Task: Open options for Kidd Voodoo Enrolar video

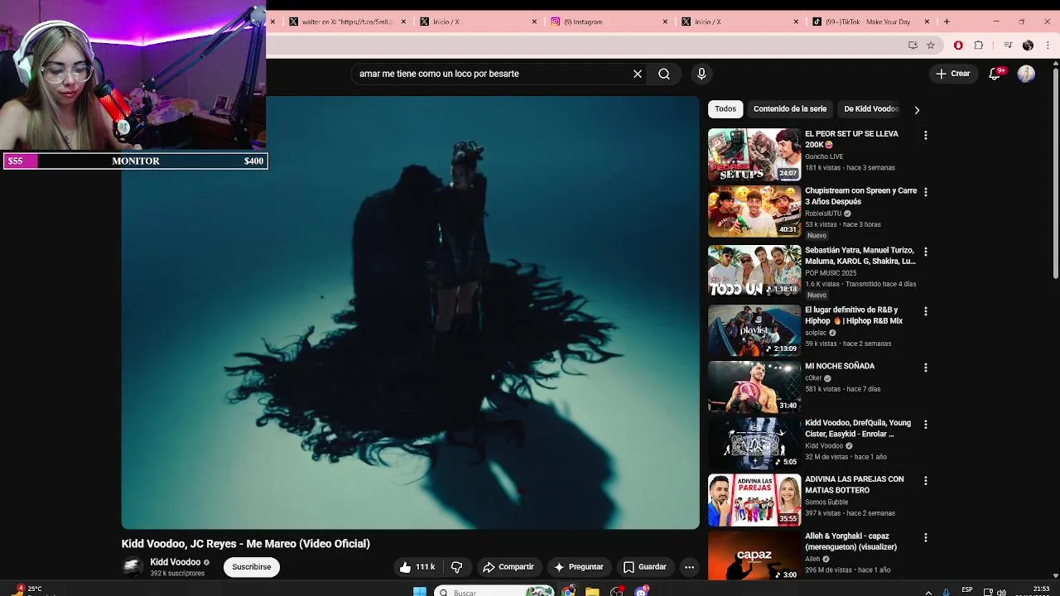Action: click(x=926, y=425)
